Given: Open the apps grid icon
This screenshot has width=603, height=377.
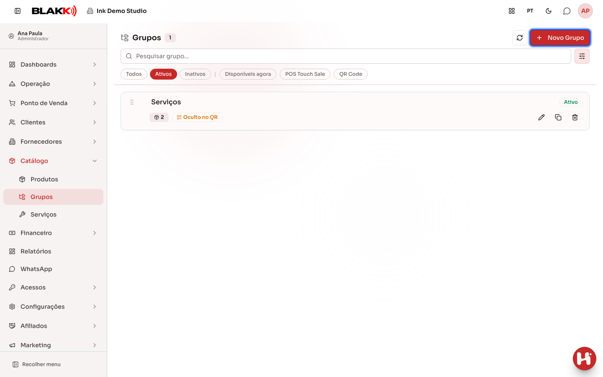Looking at the screenshot, I should (512, 11).
